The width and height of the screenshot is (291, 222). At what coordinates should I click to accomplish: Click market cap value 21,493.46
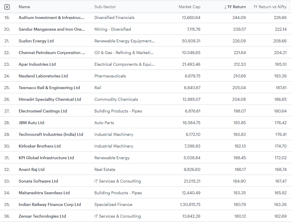click(x=191, y=64)
